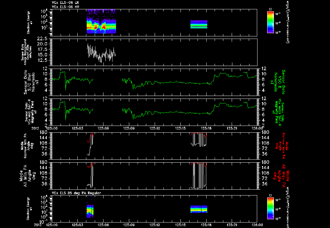Screen dimensions: 330x228
Task: Click the green 'VEX MAG3 SAF-B' right axis label
Action: pyautogui.click(x=277, y=112)
